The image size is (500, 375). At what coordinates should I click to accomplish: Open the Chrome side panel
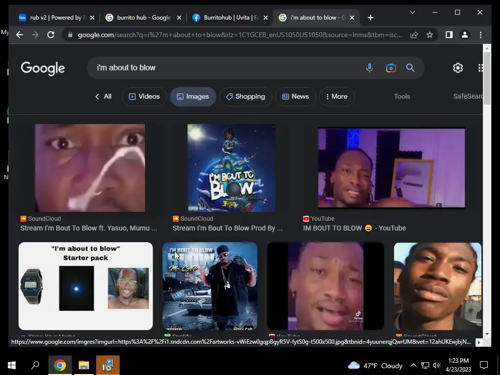(449, 35)
